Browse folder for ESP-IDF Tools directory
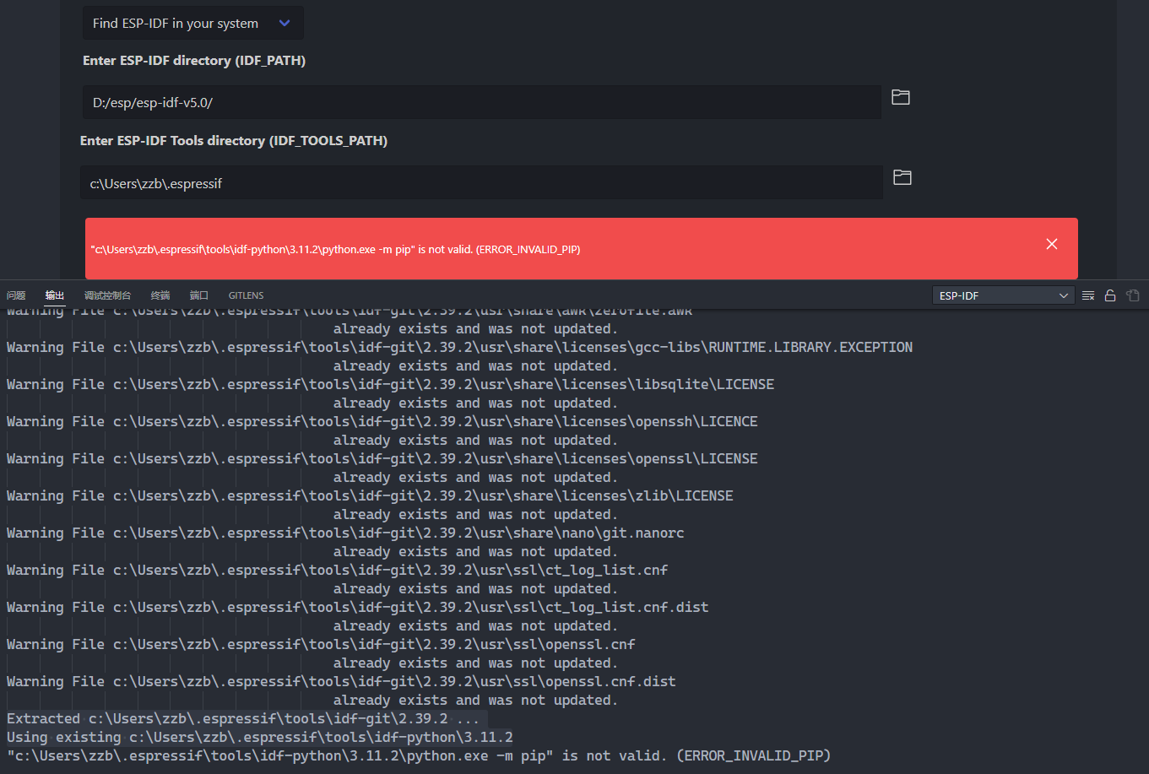 click(x=902, y=177)
